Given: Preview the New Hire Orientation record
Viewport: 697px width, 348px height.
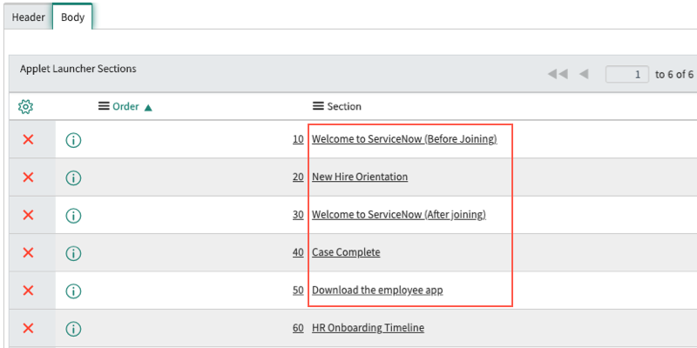Looking at the screenshot, I should 73,178.
